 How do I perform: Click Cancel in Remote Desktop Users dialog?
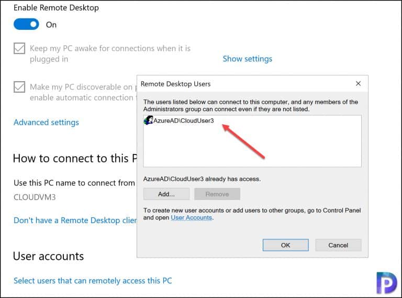(x=339, y=245)
